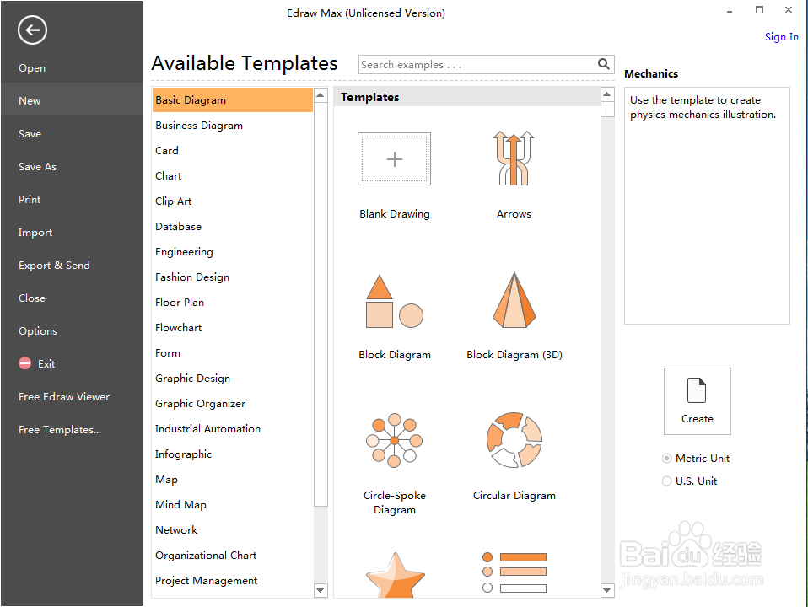Image resolution: width=808 pixels, height=607 pixels.
Task: Choose the Circular Diagram template icon
Action: tap(514, 439)
